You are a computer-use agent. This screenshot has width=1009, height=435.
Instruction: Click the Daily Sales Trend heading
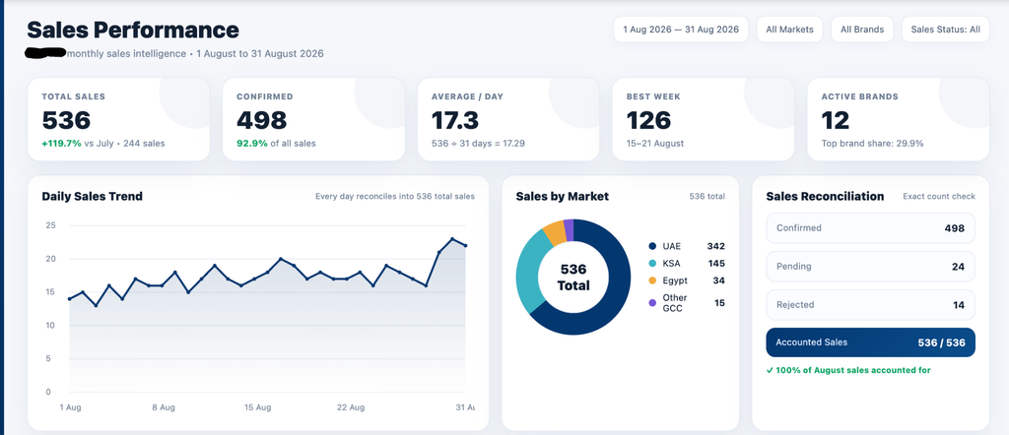pos(92,197)
